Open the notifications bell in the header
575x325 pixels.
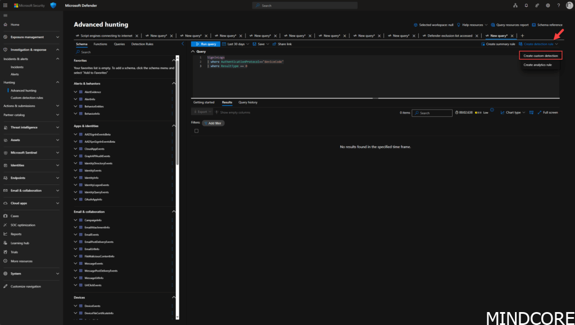[x=526, y=6]
